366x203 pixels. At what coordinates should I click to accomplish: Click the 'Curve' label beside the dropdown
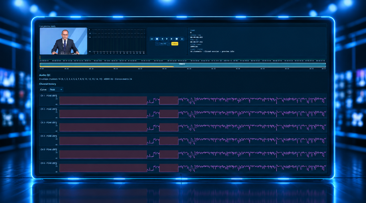pyautogui.click(x=43, y=90)
